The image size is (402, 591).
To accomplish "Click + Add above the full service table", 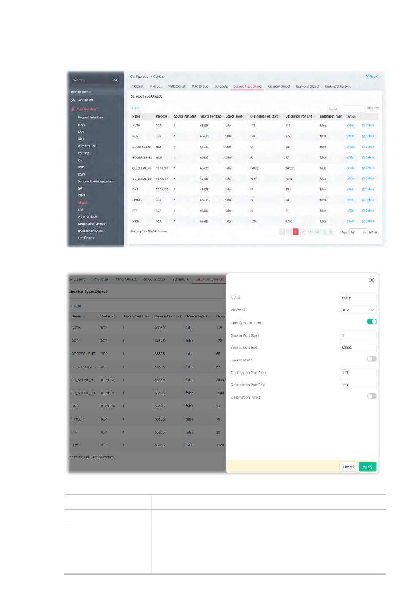I will [136, 108].
